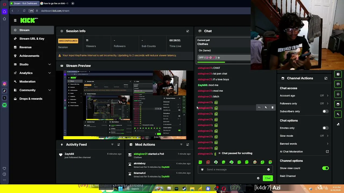Click the Kick logo
Image resolution: width=344 pixels, height=193 pixels.
29,20
